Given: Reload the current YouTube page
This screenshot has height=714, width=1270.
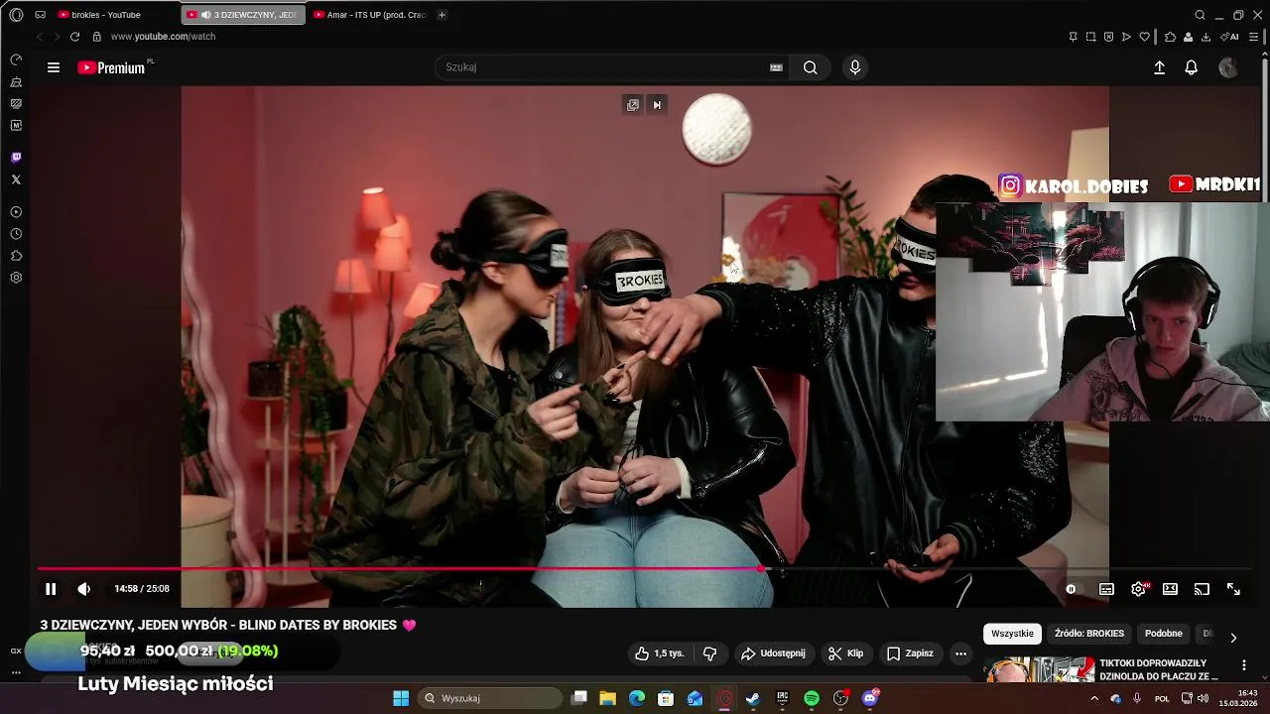Looking at the screenshot, I should click(74, 37).
